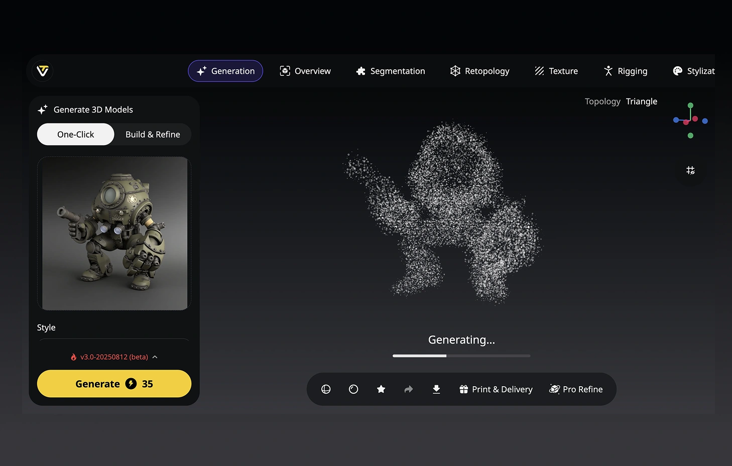
Task: Open the Triangle topology dropdown
Action: pyautogui.click(x=641, y=101)
